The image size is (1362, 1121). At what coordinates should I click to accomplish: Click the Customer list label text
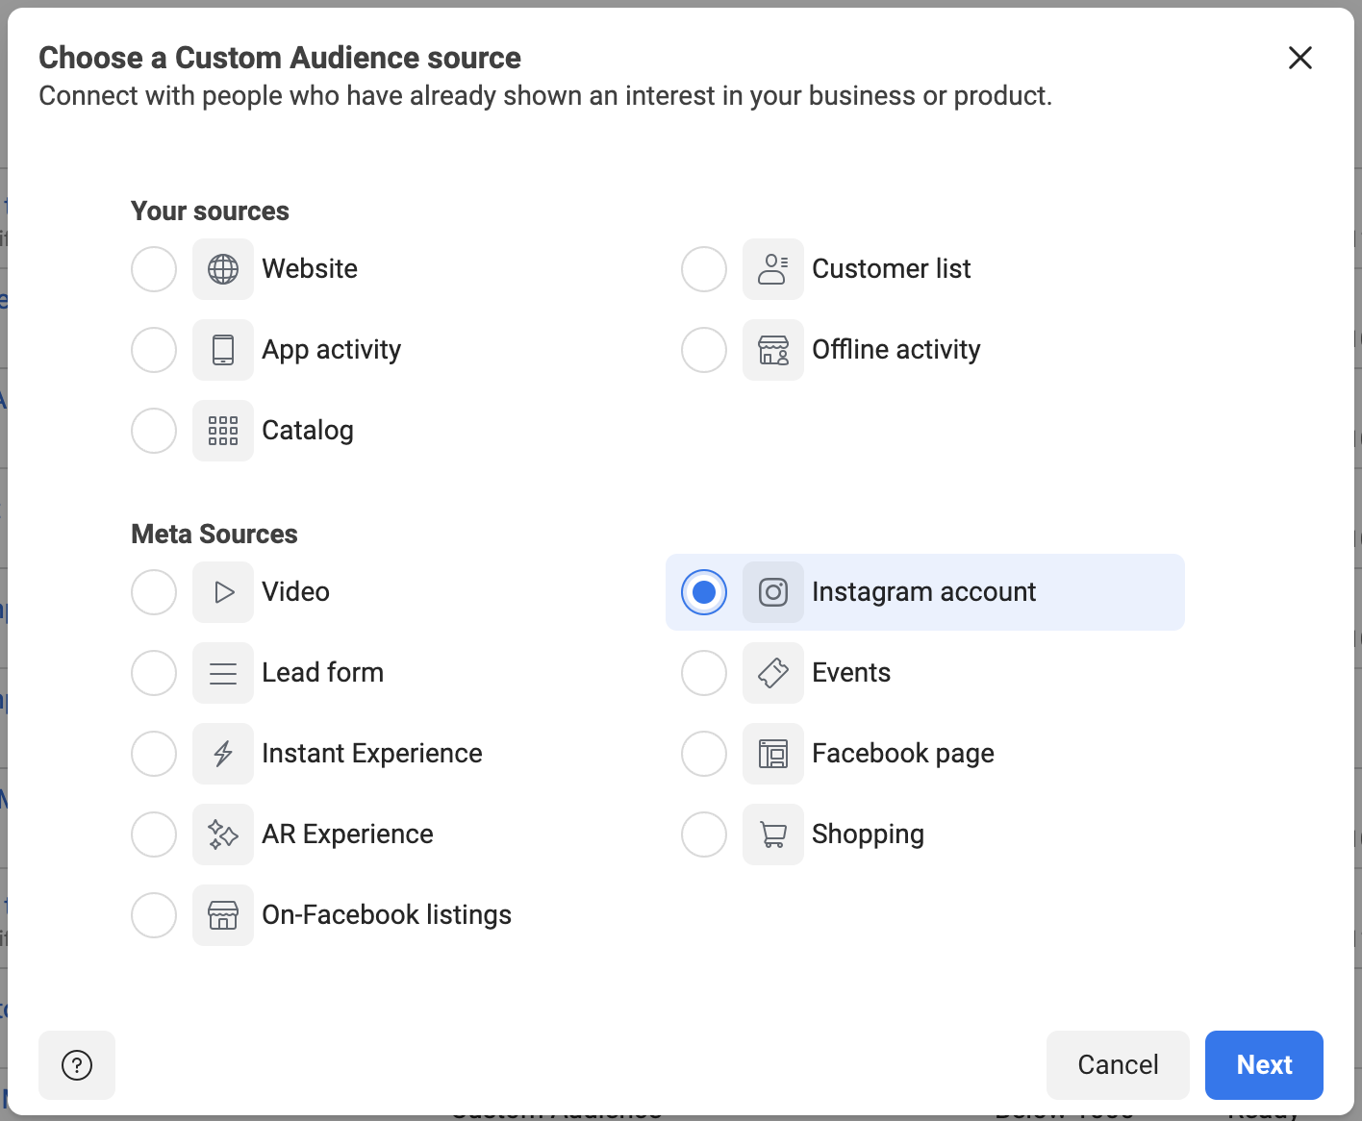[x=892, y=269]
